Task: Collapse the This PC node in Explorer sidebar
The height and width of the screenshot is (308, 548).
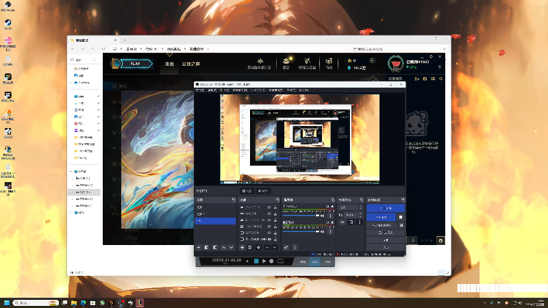Action: (71, 172)
